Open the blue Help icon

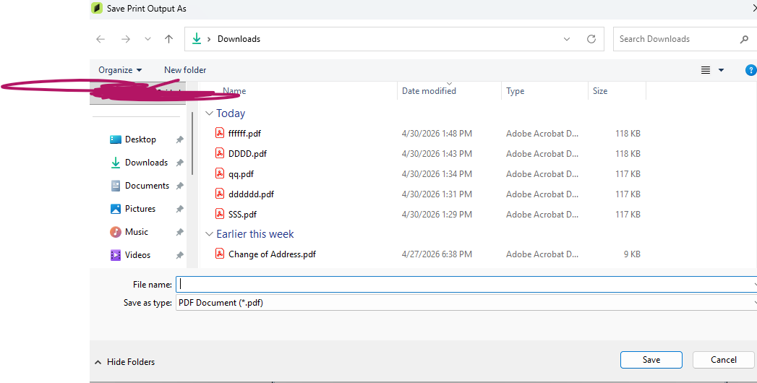pyautogui.click(x=750, y=70)
